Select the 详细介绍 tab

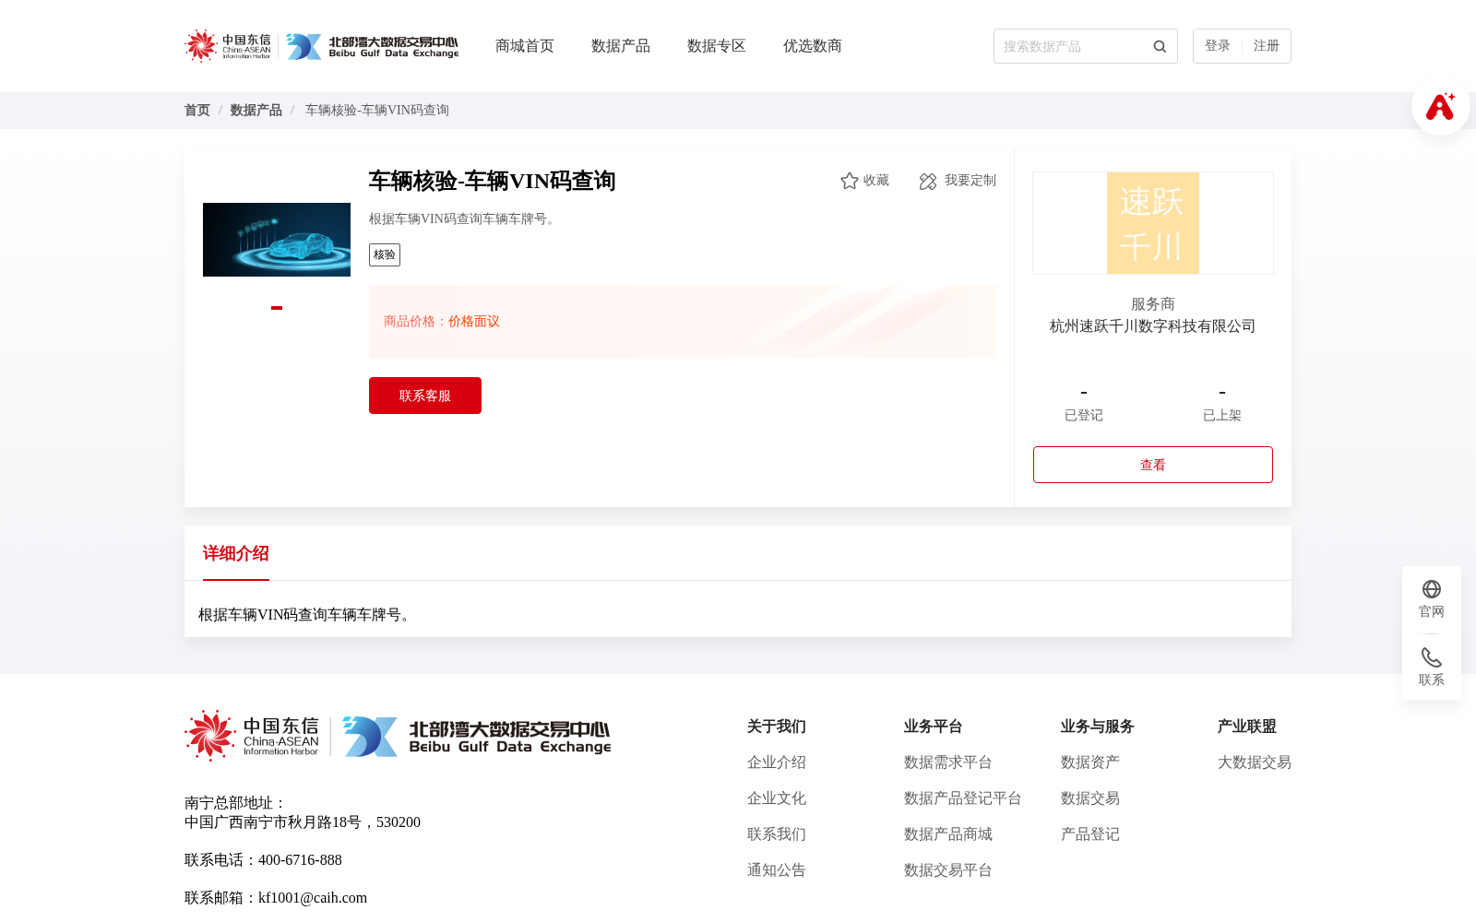tap(236, 553)
